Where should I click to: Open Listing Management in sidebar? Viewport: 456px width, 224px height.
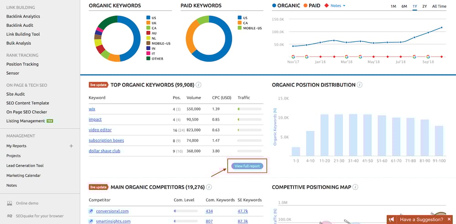coord(26,121)
